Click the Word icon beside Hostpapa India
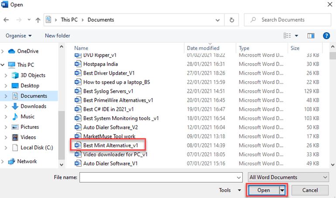The height and width of the screenshot is (198, 336). click(x=78, y=64)
